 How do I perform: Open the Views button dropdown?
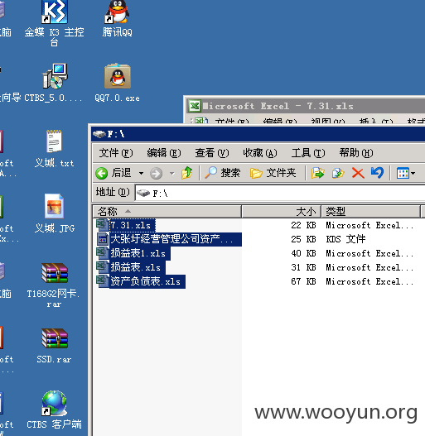(x=406, y=173)
